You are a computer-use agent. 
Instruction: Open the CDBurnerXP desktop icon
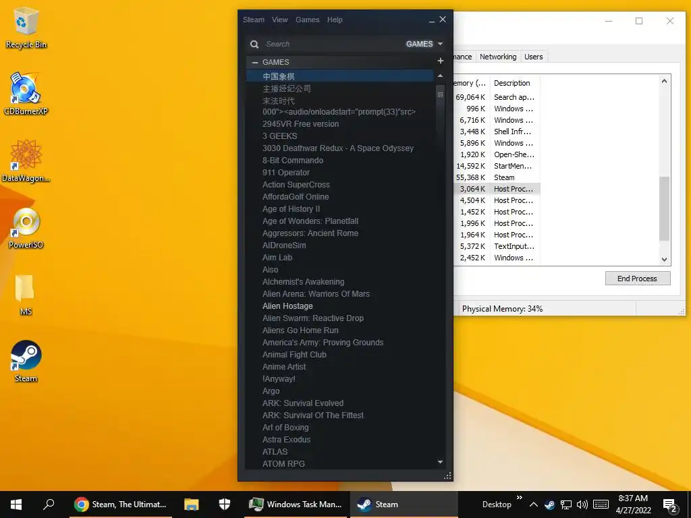[x=26, y=94]
